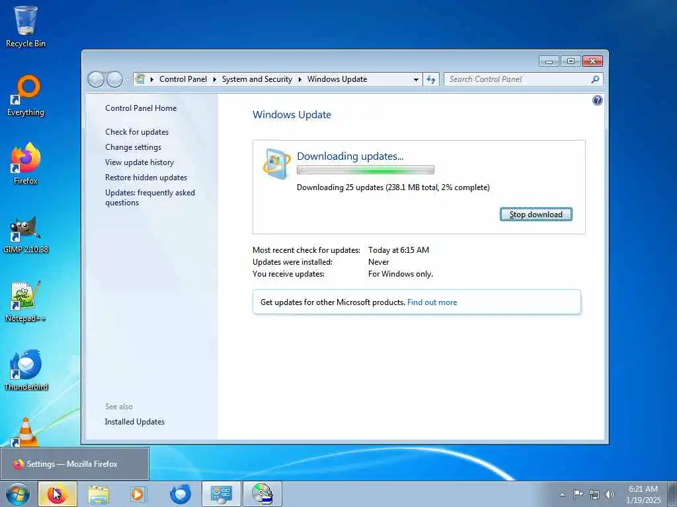Click the Stop download button
Image resolution: width=677 pixels, height=507 pixels.
pyautogui.click(x=536, y=215)
